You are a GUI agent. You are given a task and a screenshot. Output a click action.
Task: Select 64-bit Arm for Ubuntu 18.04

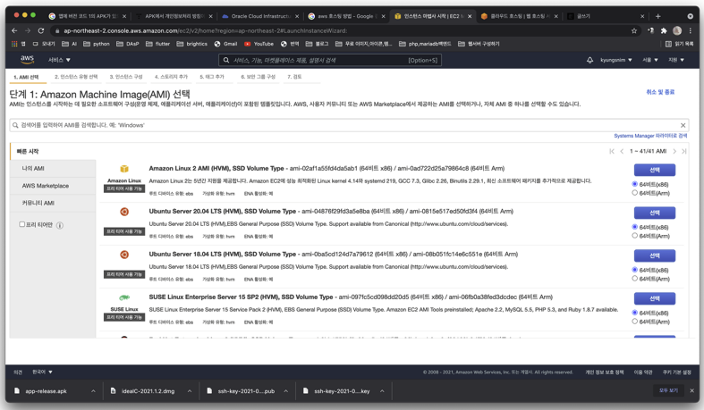[634, 279]
